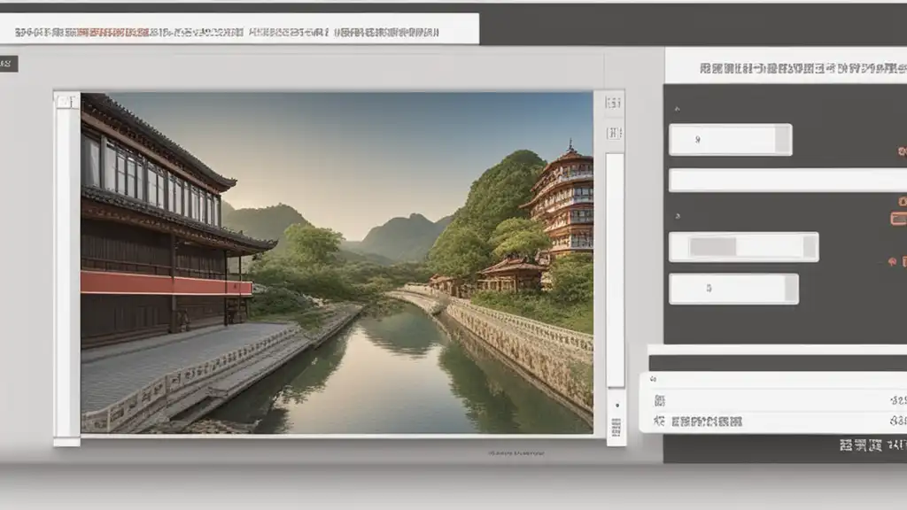
Task: Open the dropdown arrow on the slider field
Action: click(x=808, y=247)
